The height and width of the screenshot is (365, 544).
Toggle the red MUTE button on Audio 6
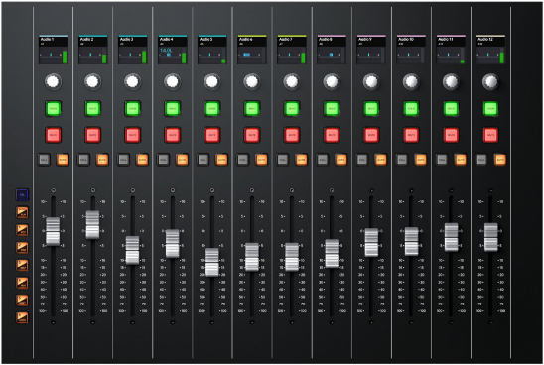tap(252, 135)
